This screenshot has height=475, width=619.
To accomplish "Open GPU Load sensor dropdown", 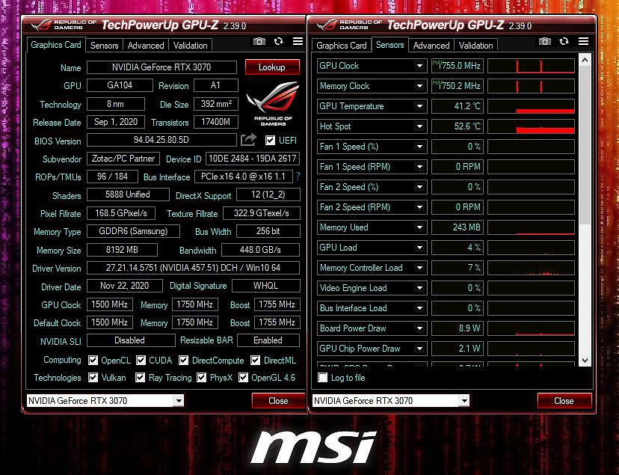I will click(x=419, y=248).
